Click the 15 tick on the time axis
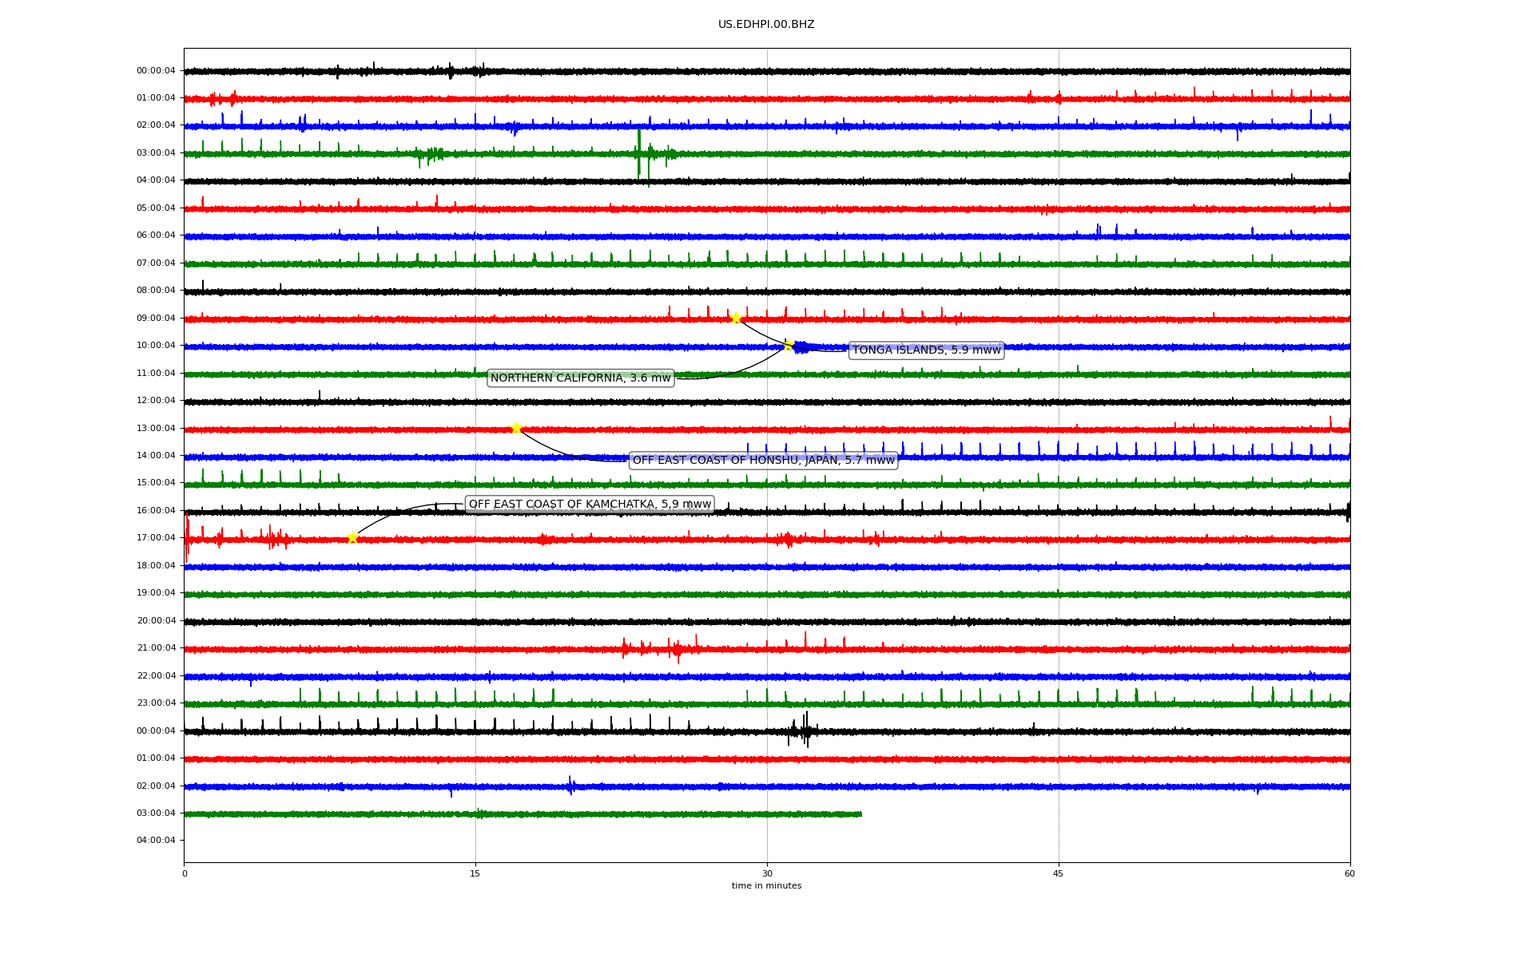The width and height of the screenshot is (1534, 958). 475,873
